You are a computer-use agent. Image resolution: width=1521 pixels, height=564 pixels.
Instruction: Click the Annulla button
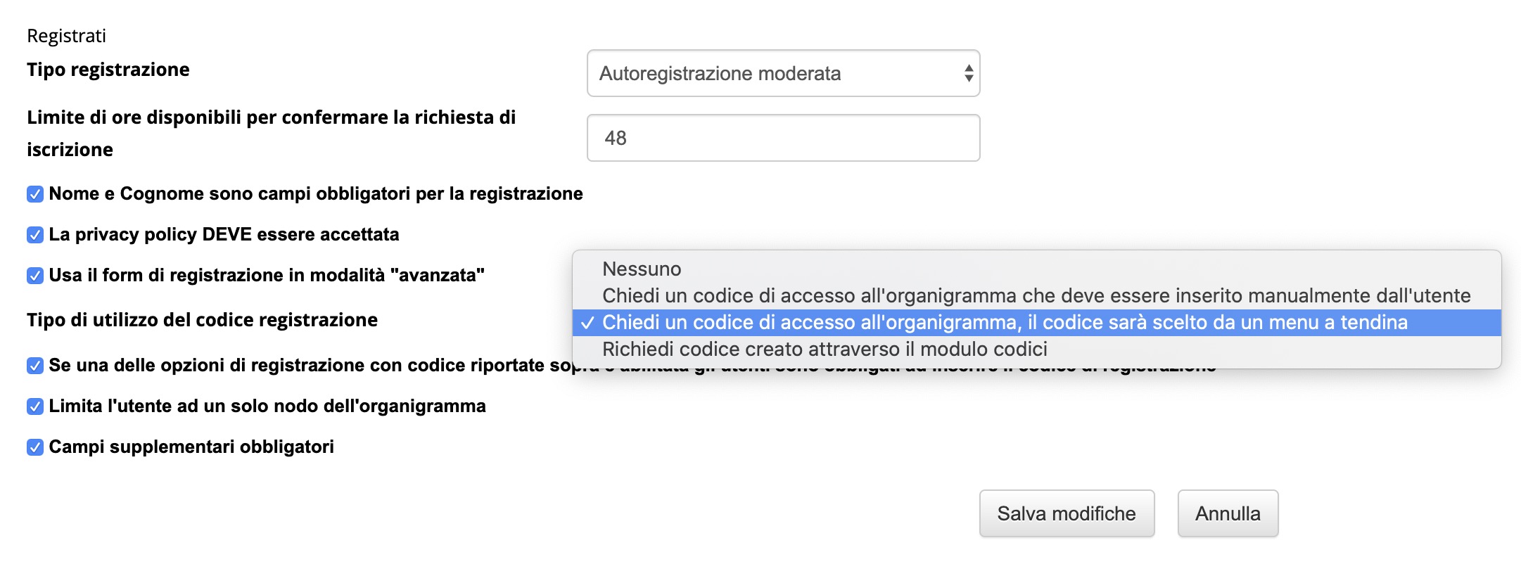tap(1227, 513)
